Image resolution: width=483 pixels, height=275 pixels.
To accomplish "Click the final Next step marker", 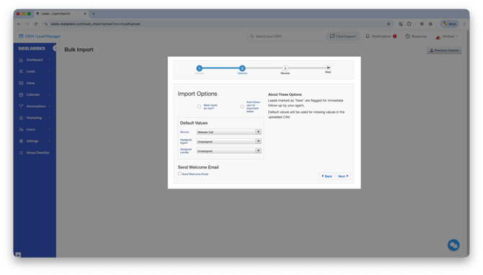I will point(328,68).
